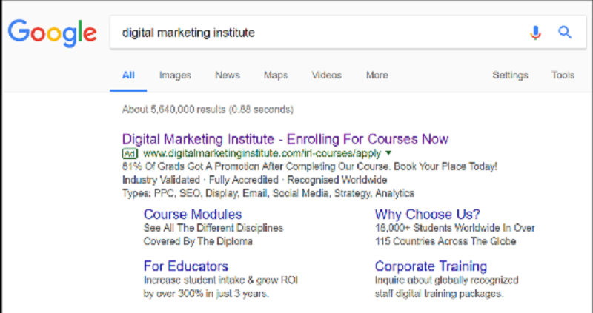Open the Settings menu
The width and height of the screenshot is (593, 313).
click(510, 75)
